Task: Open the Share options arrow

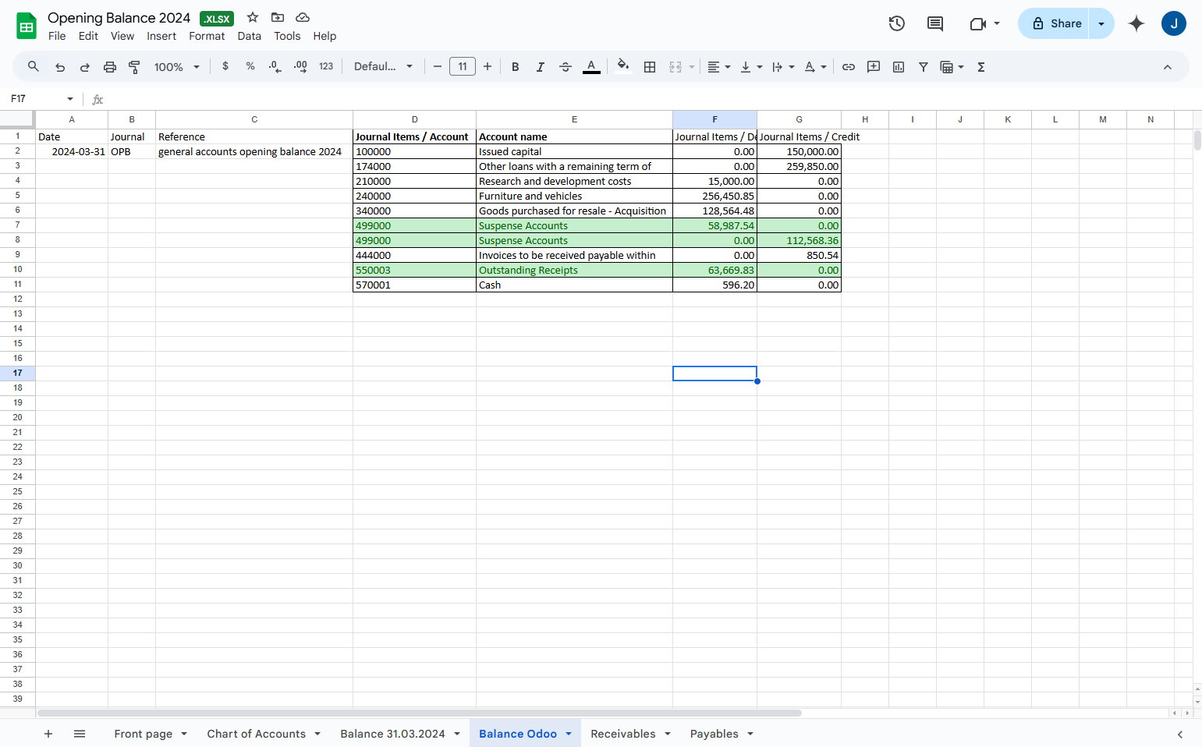Action: coord(1101,23)
